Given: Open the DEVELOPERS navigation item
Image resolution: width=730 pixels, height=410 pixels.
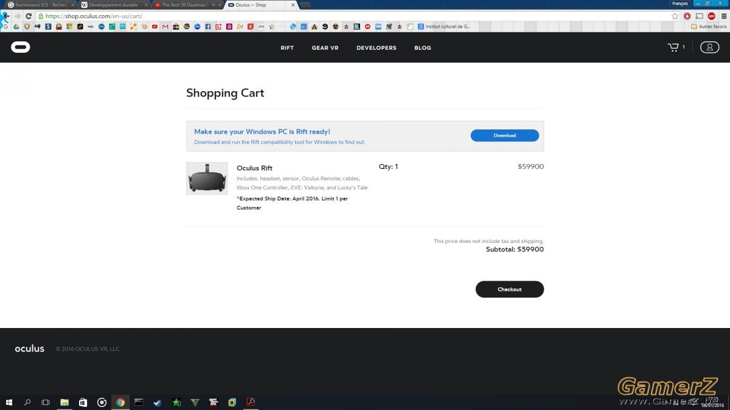Looking at the screenshot, I should click(x=377, y=48).
